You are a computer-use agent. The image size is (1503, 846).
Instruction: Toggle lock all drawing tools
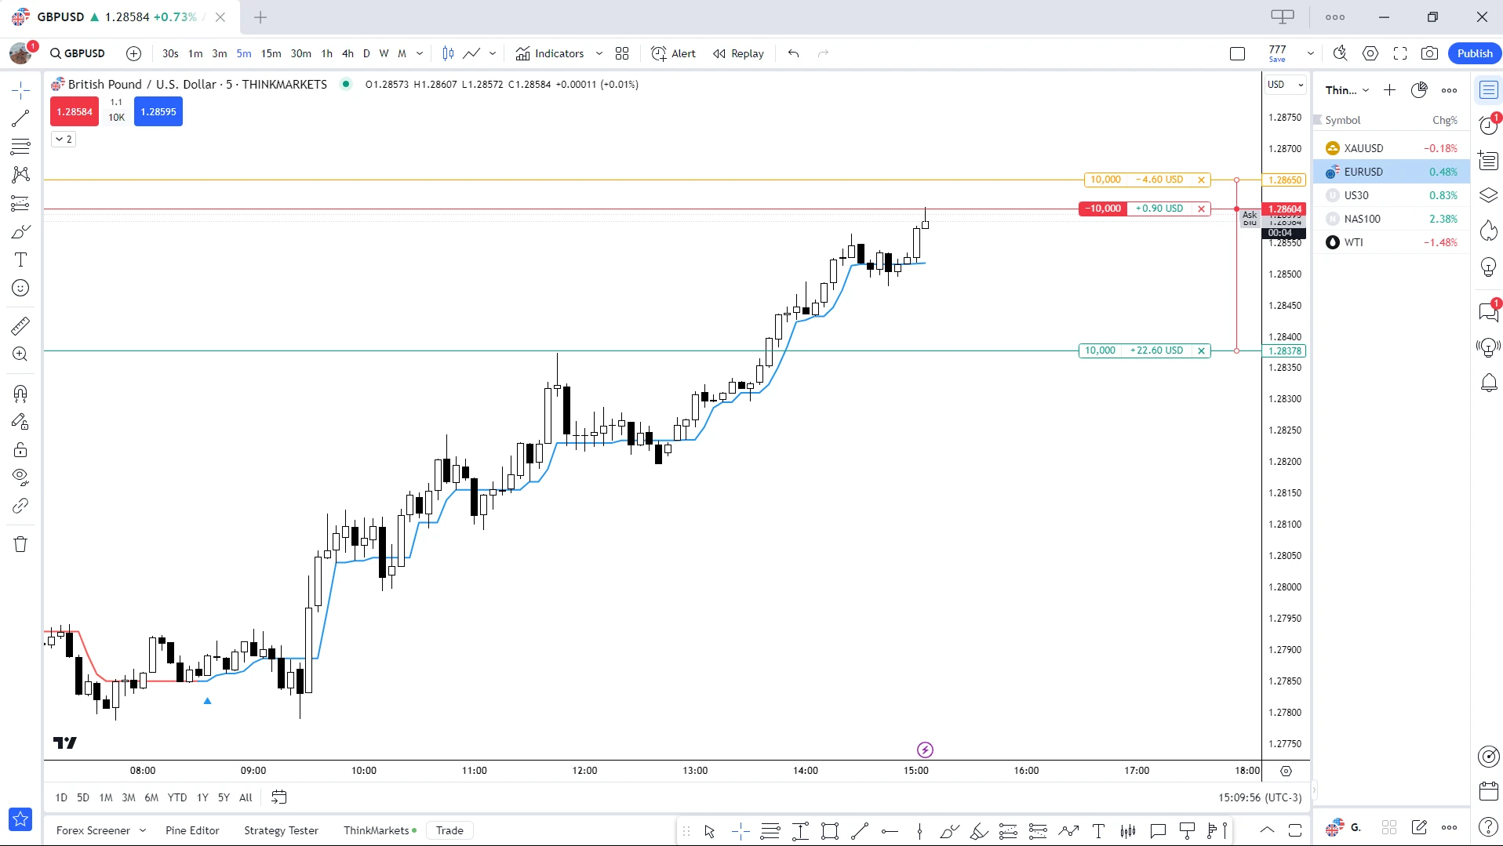coord(20,450)
